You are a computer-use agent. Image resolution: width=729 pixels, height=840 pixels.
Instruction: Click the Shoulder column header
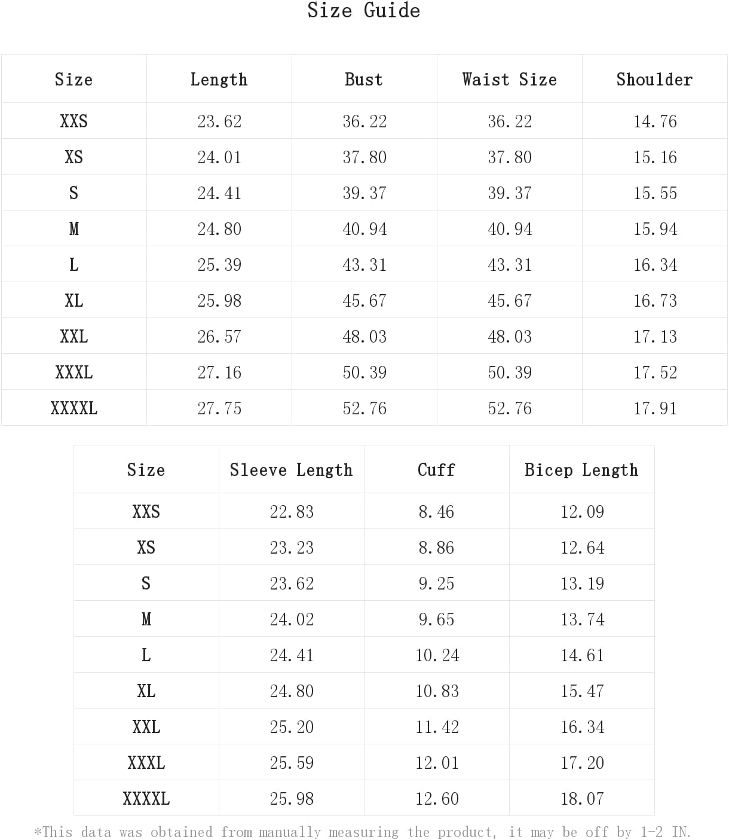654,80
